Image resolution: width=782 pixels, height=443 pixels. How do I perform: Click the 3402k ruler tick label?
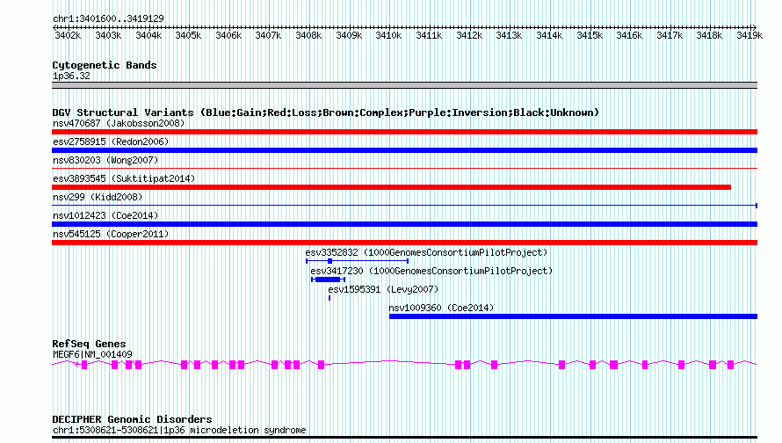tap(68, 35)
